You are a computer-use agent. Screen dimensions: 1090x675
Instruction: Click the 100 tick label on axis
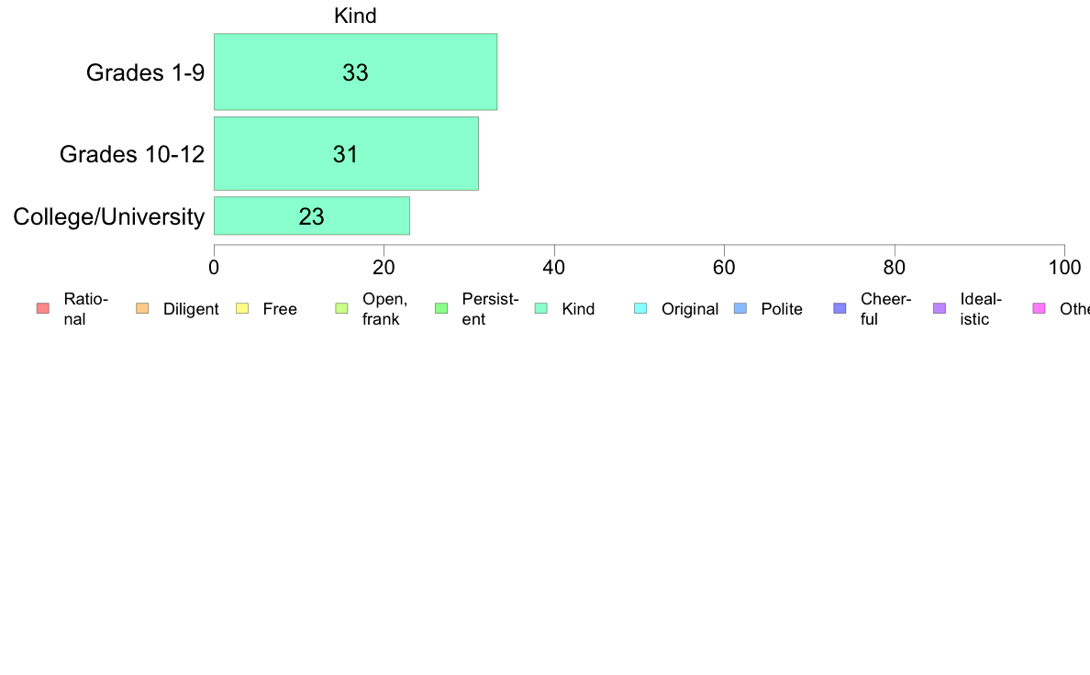coord(1064,268)
